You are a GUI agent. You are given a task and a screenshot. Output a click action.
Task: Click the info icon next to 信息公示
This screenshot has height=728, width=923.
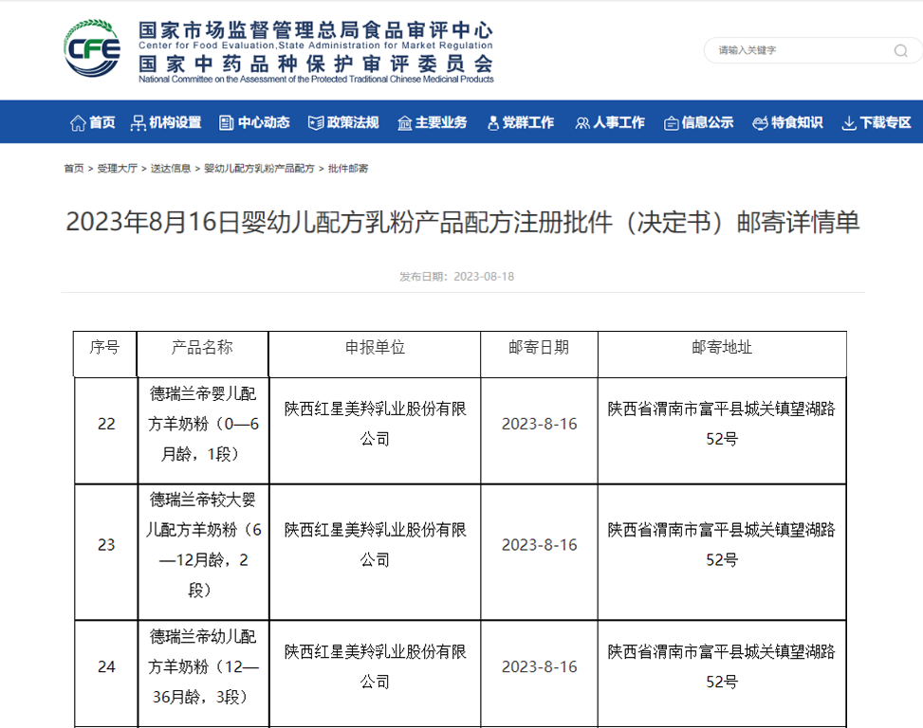point(672,121)
